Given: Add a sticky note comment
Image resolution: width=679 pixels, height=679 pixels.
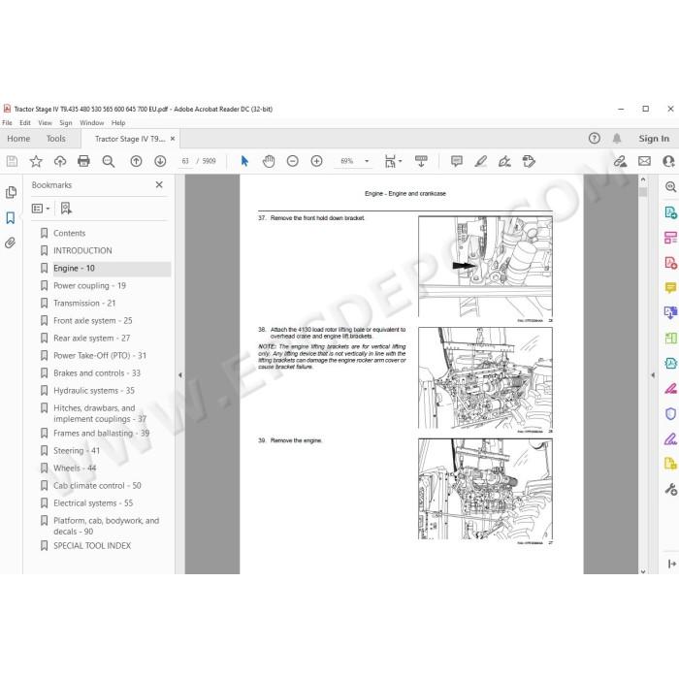Looking at the screenshot, I should coord(457,162).
